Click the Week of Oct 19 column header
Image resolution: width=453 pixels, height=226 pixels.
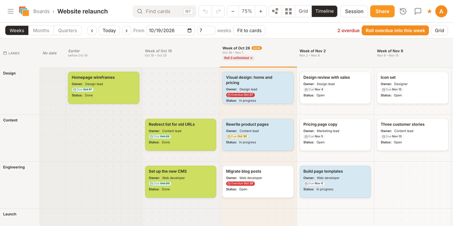158,51
